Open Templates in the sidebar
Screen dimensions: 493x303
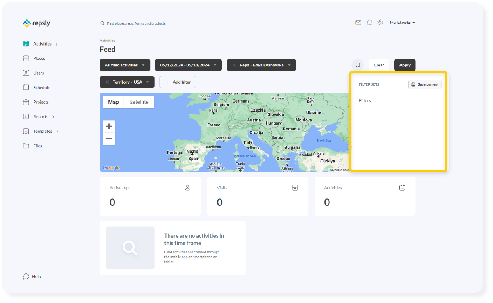(x=43, y=132)
